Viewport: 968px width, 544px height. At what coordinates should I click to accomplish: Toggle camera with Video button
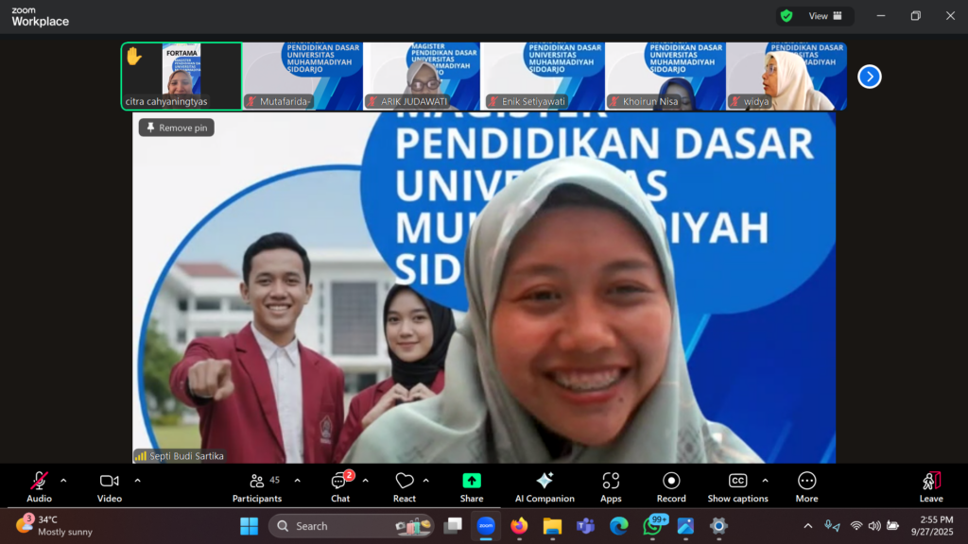point(110,486)
